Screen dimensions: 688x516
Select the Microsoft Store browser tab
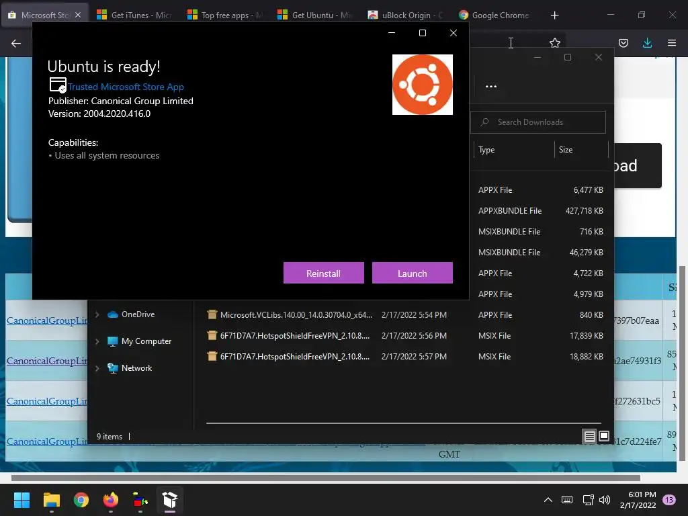(40, 15)
